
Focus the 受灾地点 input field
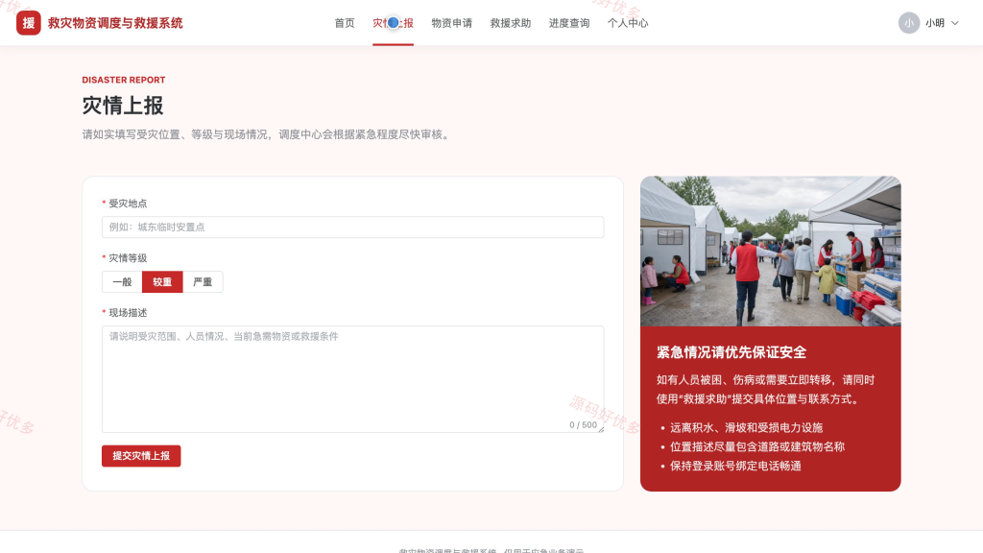point(353,227)
